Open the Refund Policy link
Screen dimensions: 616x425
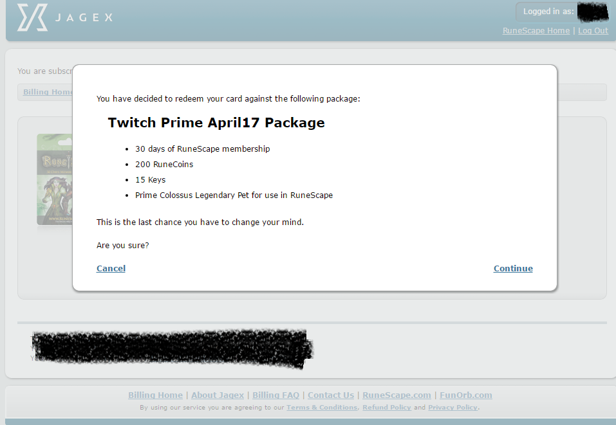(x=387, y=408)
